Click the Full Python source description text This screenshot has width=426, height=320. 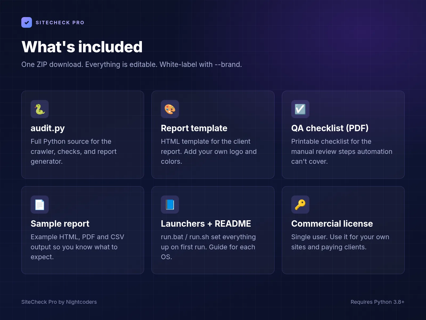click(x=73, y=151)
